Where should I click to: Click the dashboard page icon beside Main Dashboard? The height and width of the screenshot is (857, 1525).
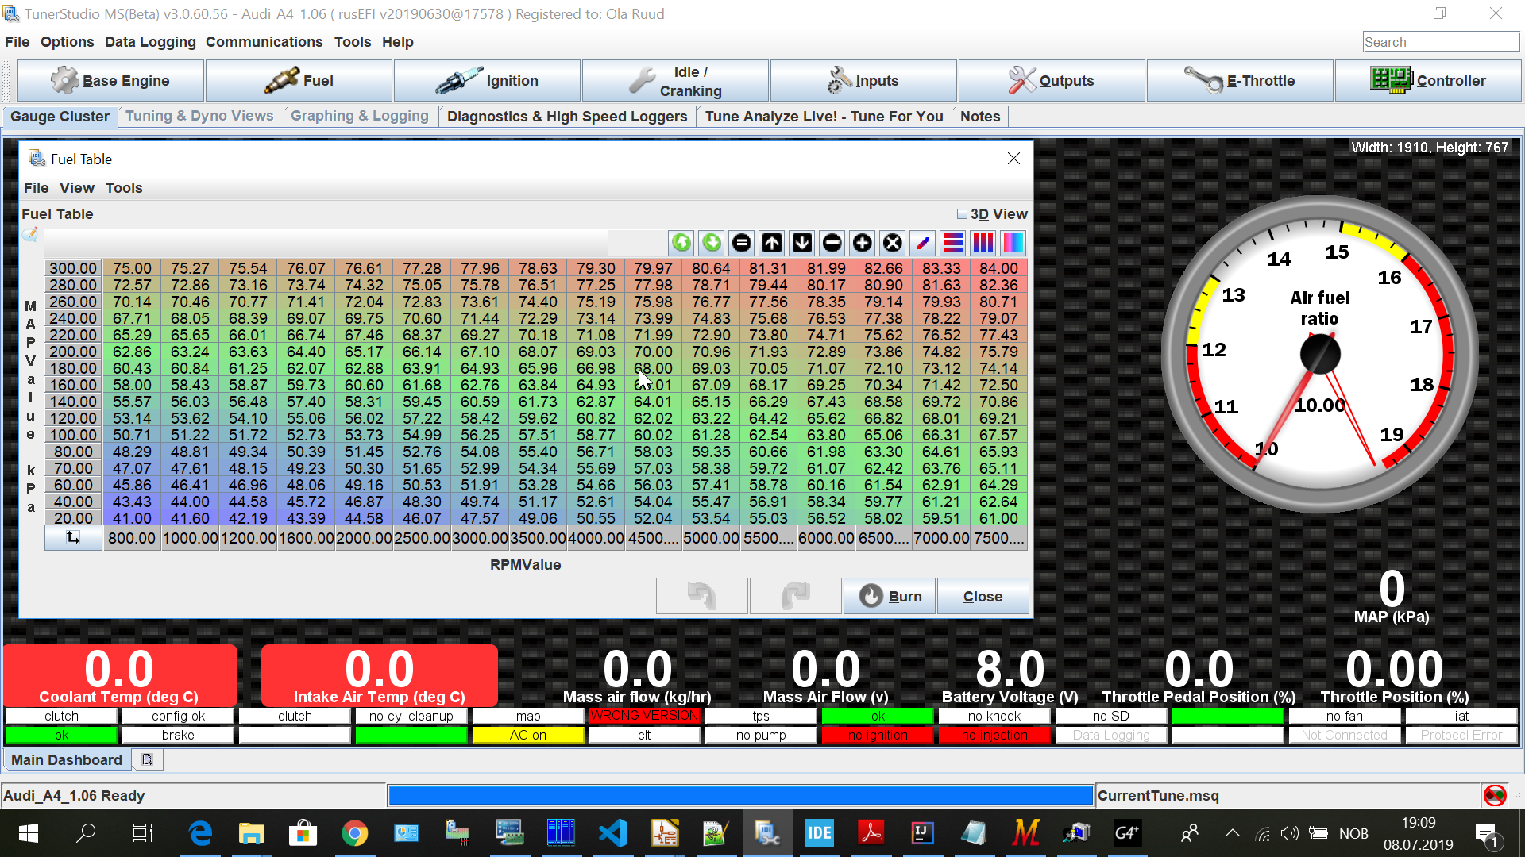tap(147, 759)
